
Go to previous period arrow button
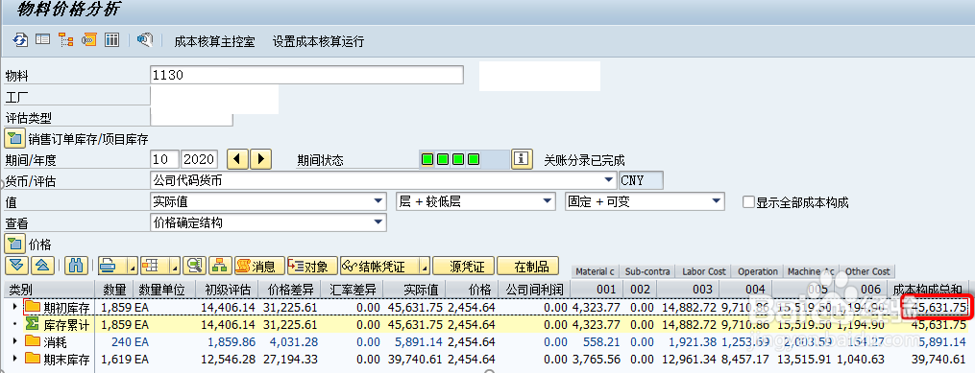coord(237,159)
